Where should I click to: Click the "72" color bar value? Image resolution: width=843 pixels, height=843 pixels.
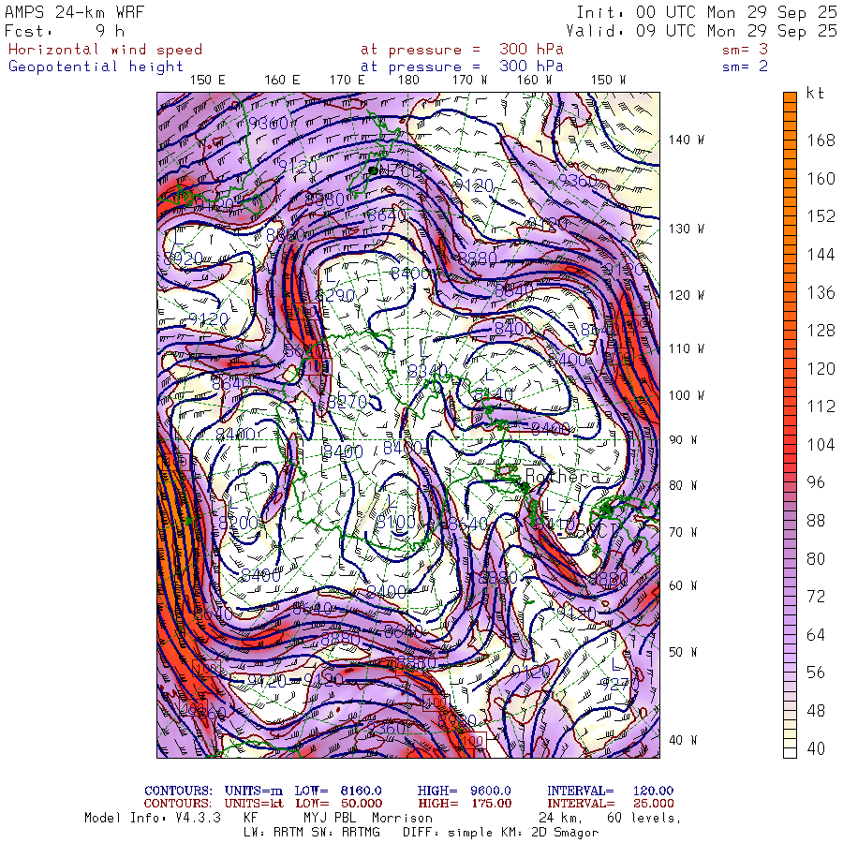tap(816, 597)
